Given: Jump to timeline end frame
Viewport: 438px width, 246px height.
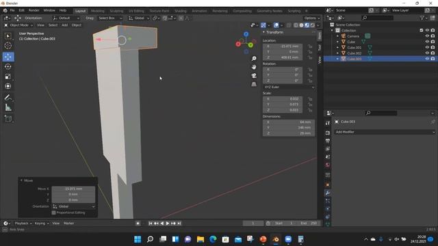Looking at the screenshot, I should click(x=179, y=223).
